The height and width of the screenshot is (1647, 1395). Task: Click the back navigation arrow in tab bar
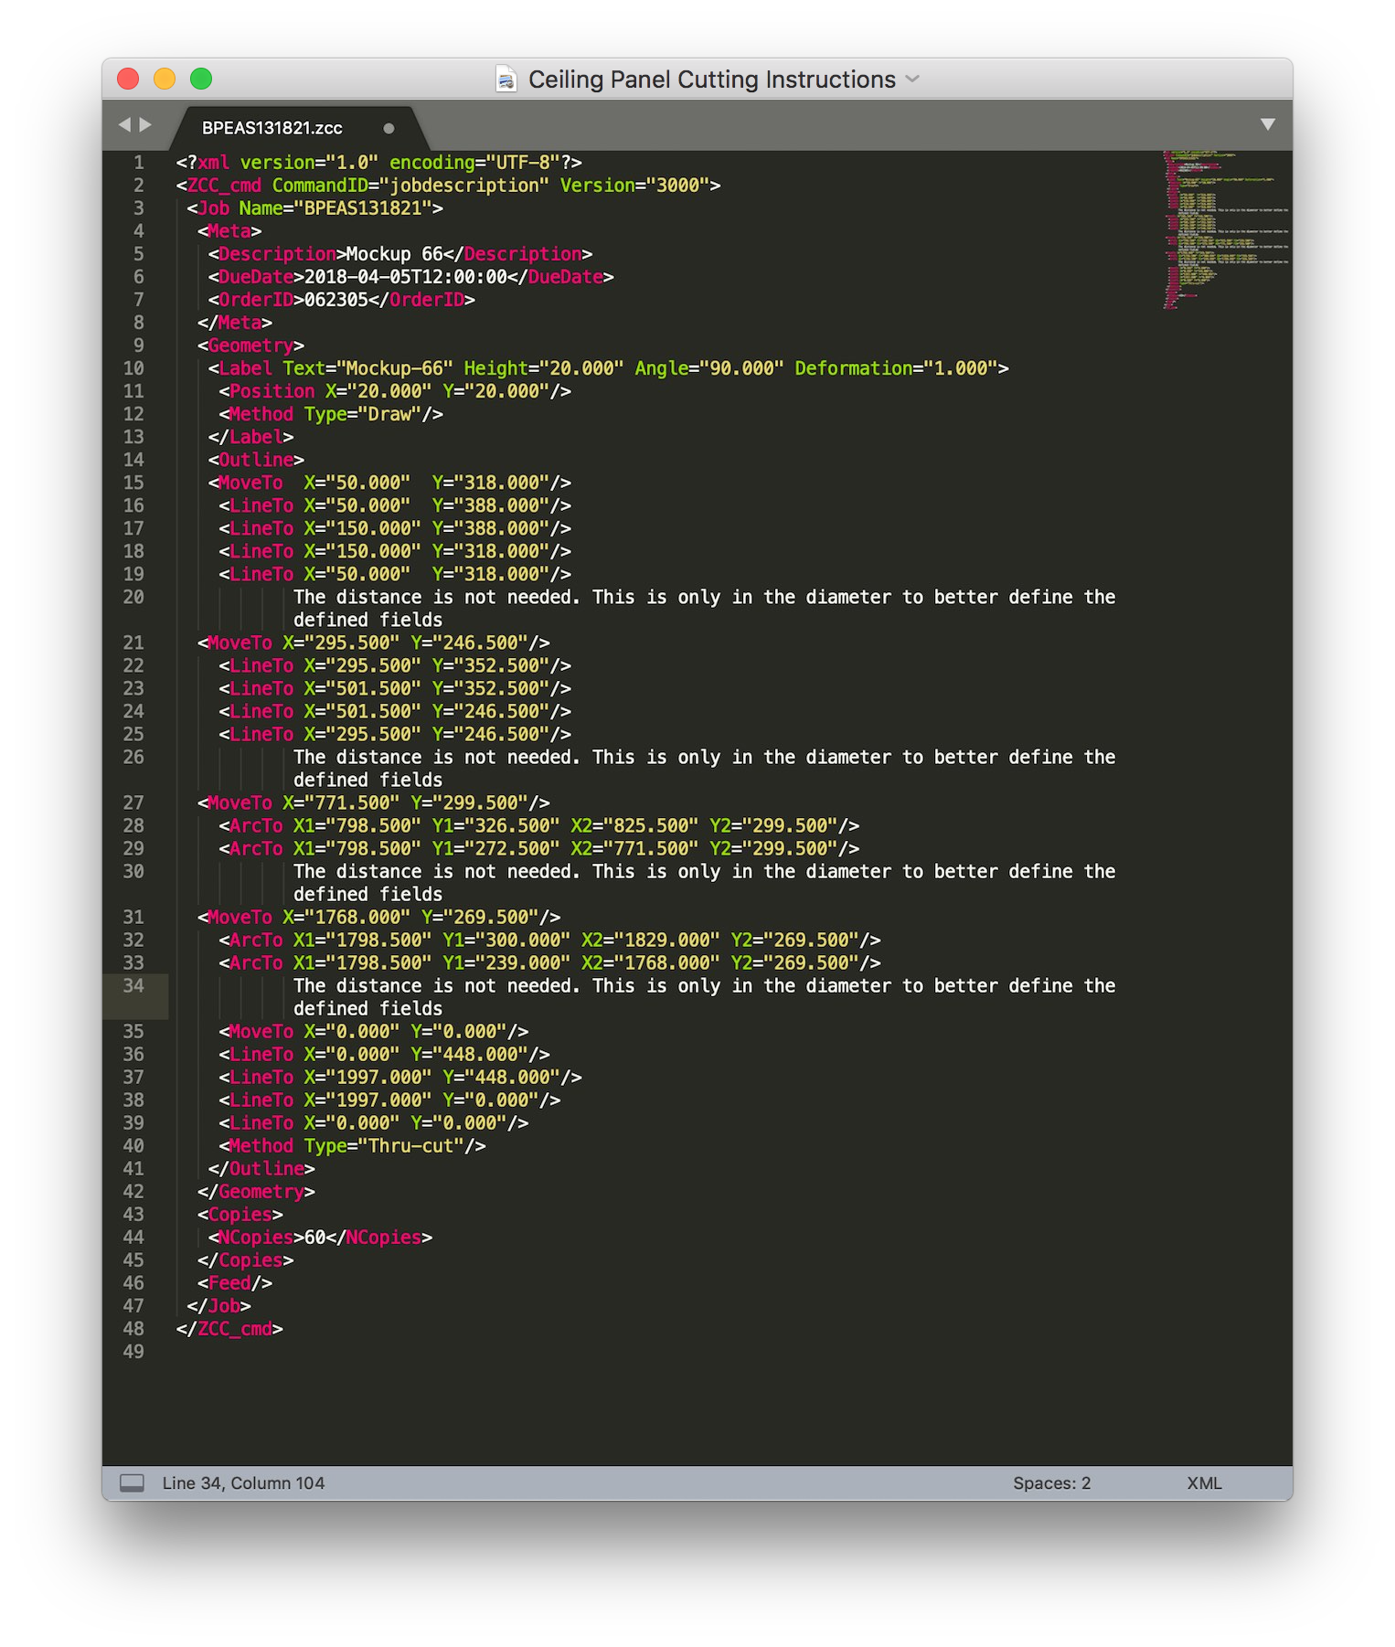(124, 124)
